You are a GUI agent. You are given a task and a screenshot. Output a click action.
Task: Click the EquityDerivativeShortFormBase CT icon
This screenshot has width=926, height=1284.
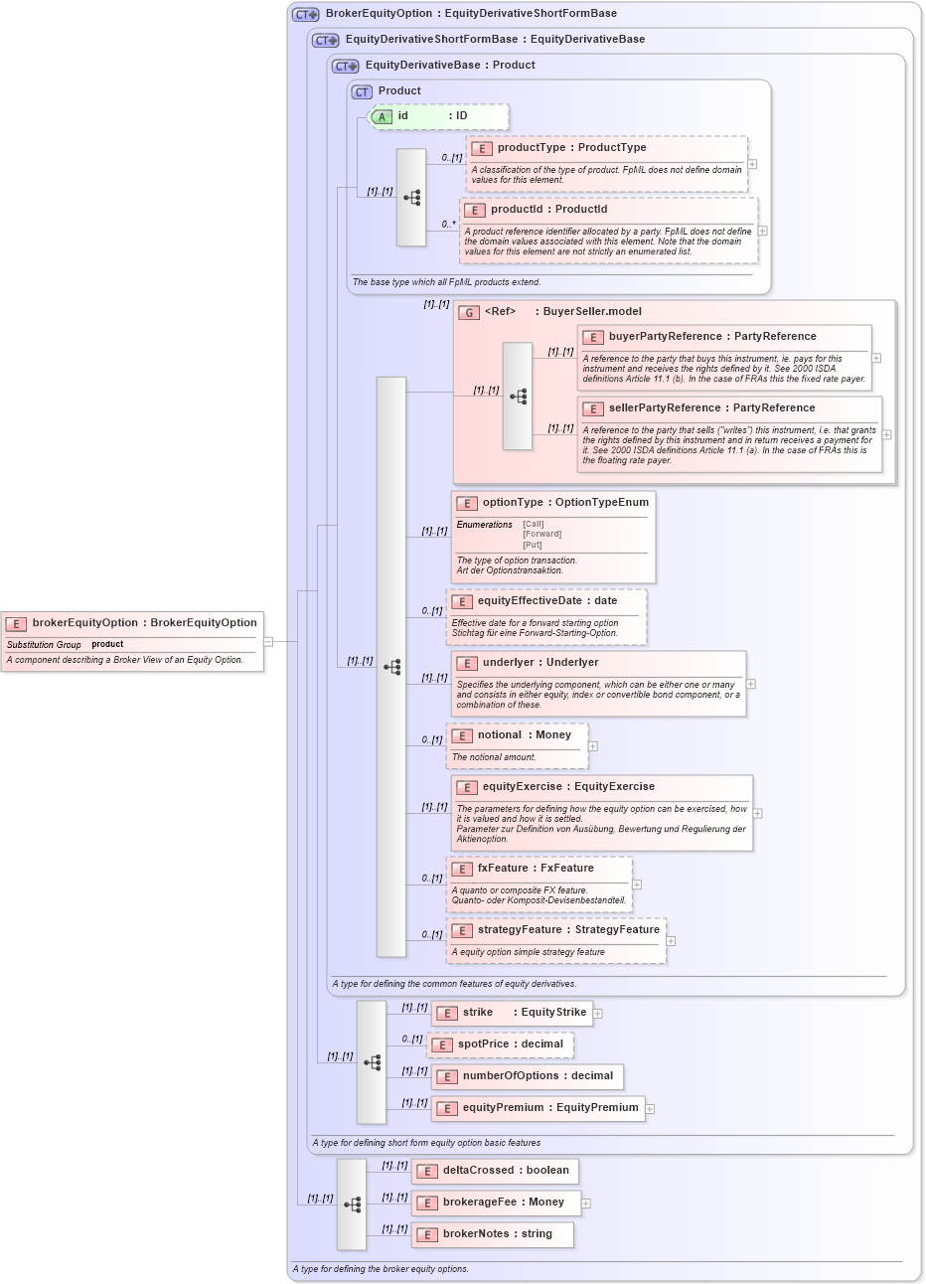coord(326,40)
